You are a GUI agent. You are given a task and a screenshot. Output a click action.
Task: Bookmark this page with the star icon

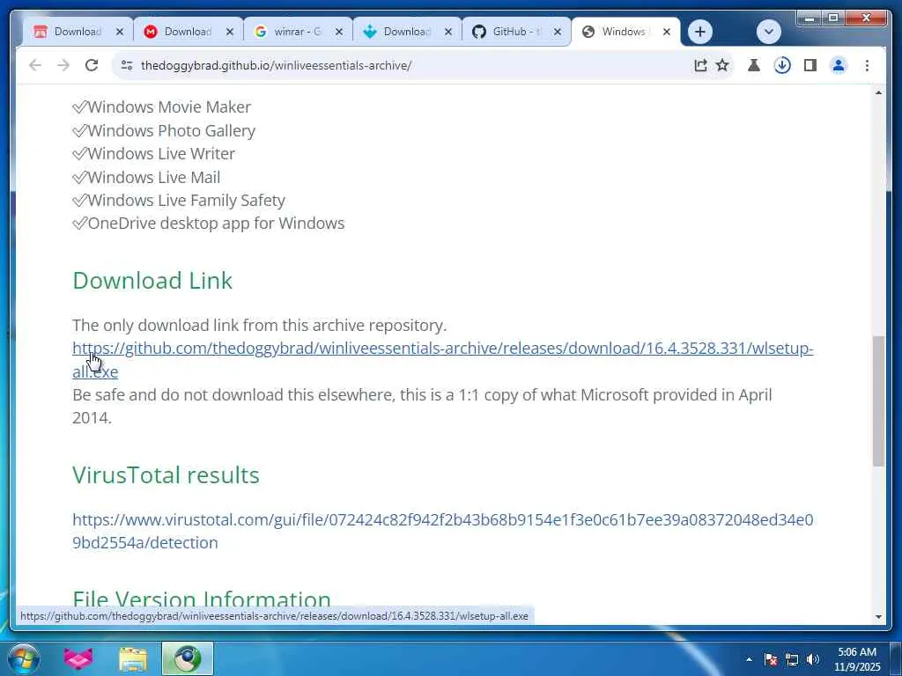point(722,65)
